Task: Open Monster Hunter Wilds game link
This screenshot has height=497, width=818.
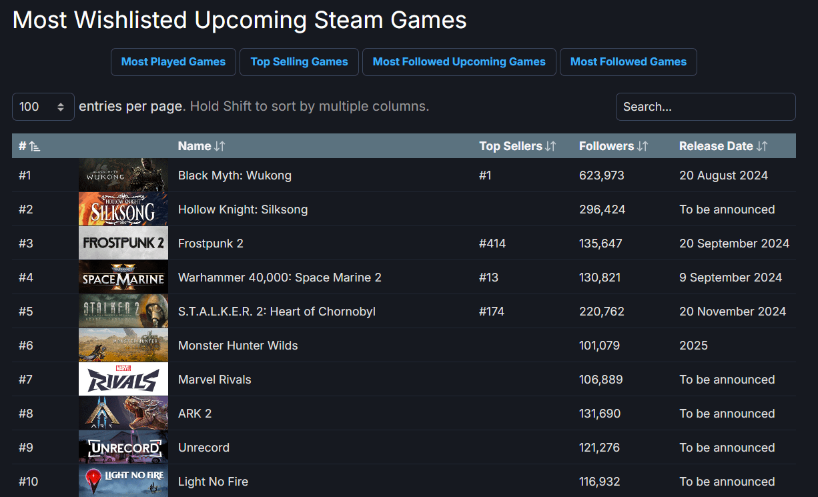Action: [x=238, y=346]
